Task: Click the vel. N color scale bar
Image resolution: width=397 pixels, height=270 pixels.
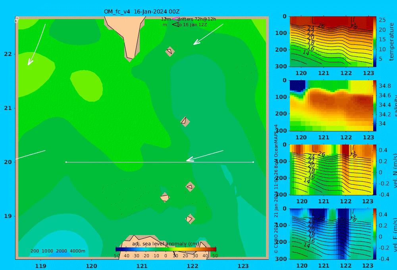Action: (x=374, y=170)
